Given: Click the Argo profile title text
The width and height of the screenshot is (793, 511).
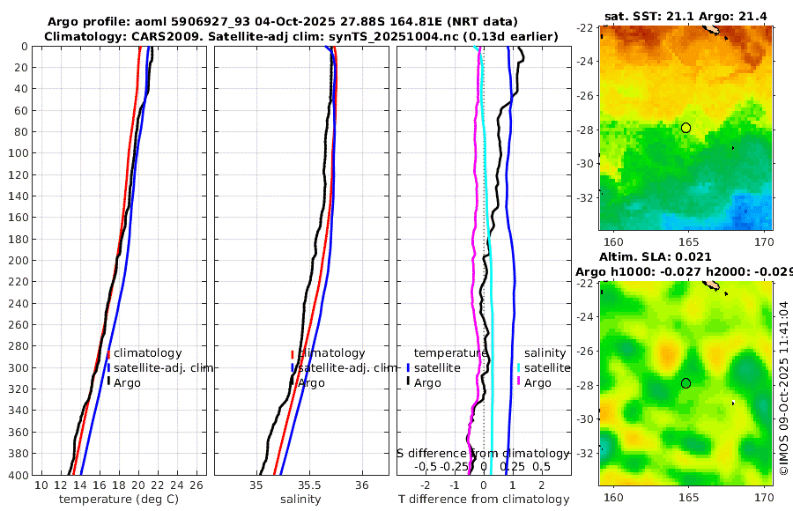Looking at the screenshot, I should [282, 22].
